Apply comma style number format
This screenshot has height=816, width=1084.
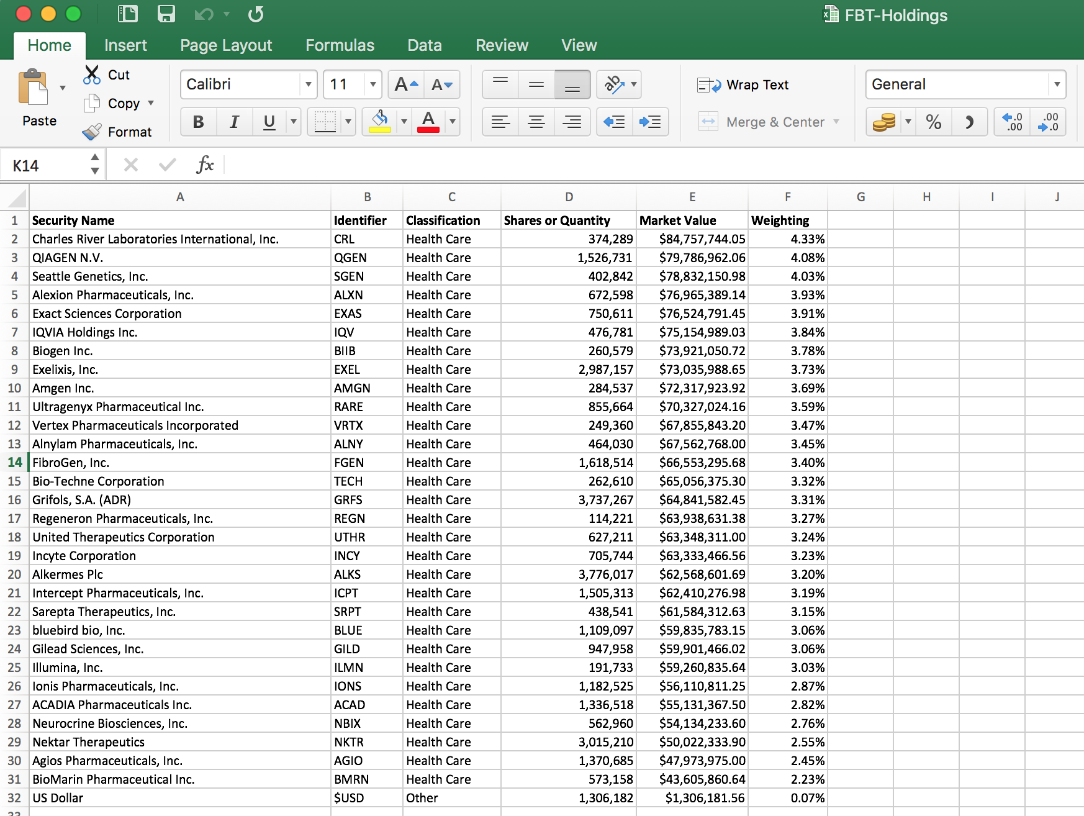pos(969,121)
